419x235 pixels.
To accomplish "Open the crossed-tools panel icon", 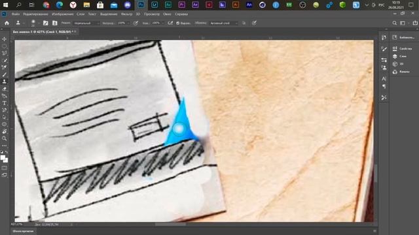I will pyautogui.click(x=384, y=97).
